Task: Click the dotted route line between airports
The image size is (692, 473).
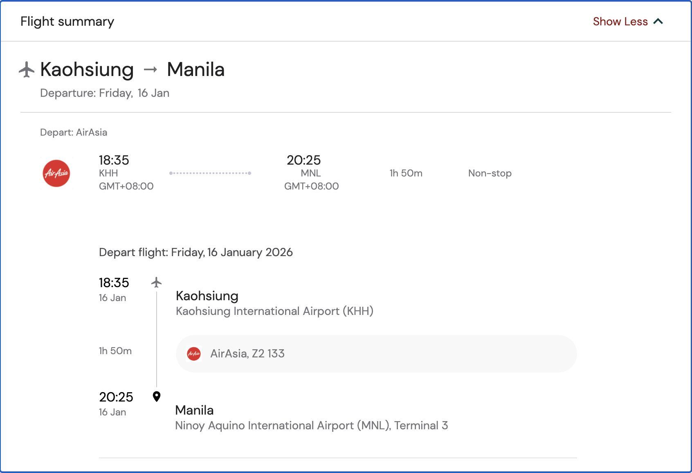Action: [210, 173]
